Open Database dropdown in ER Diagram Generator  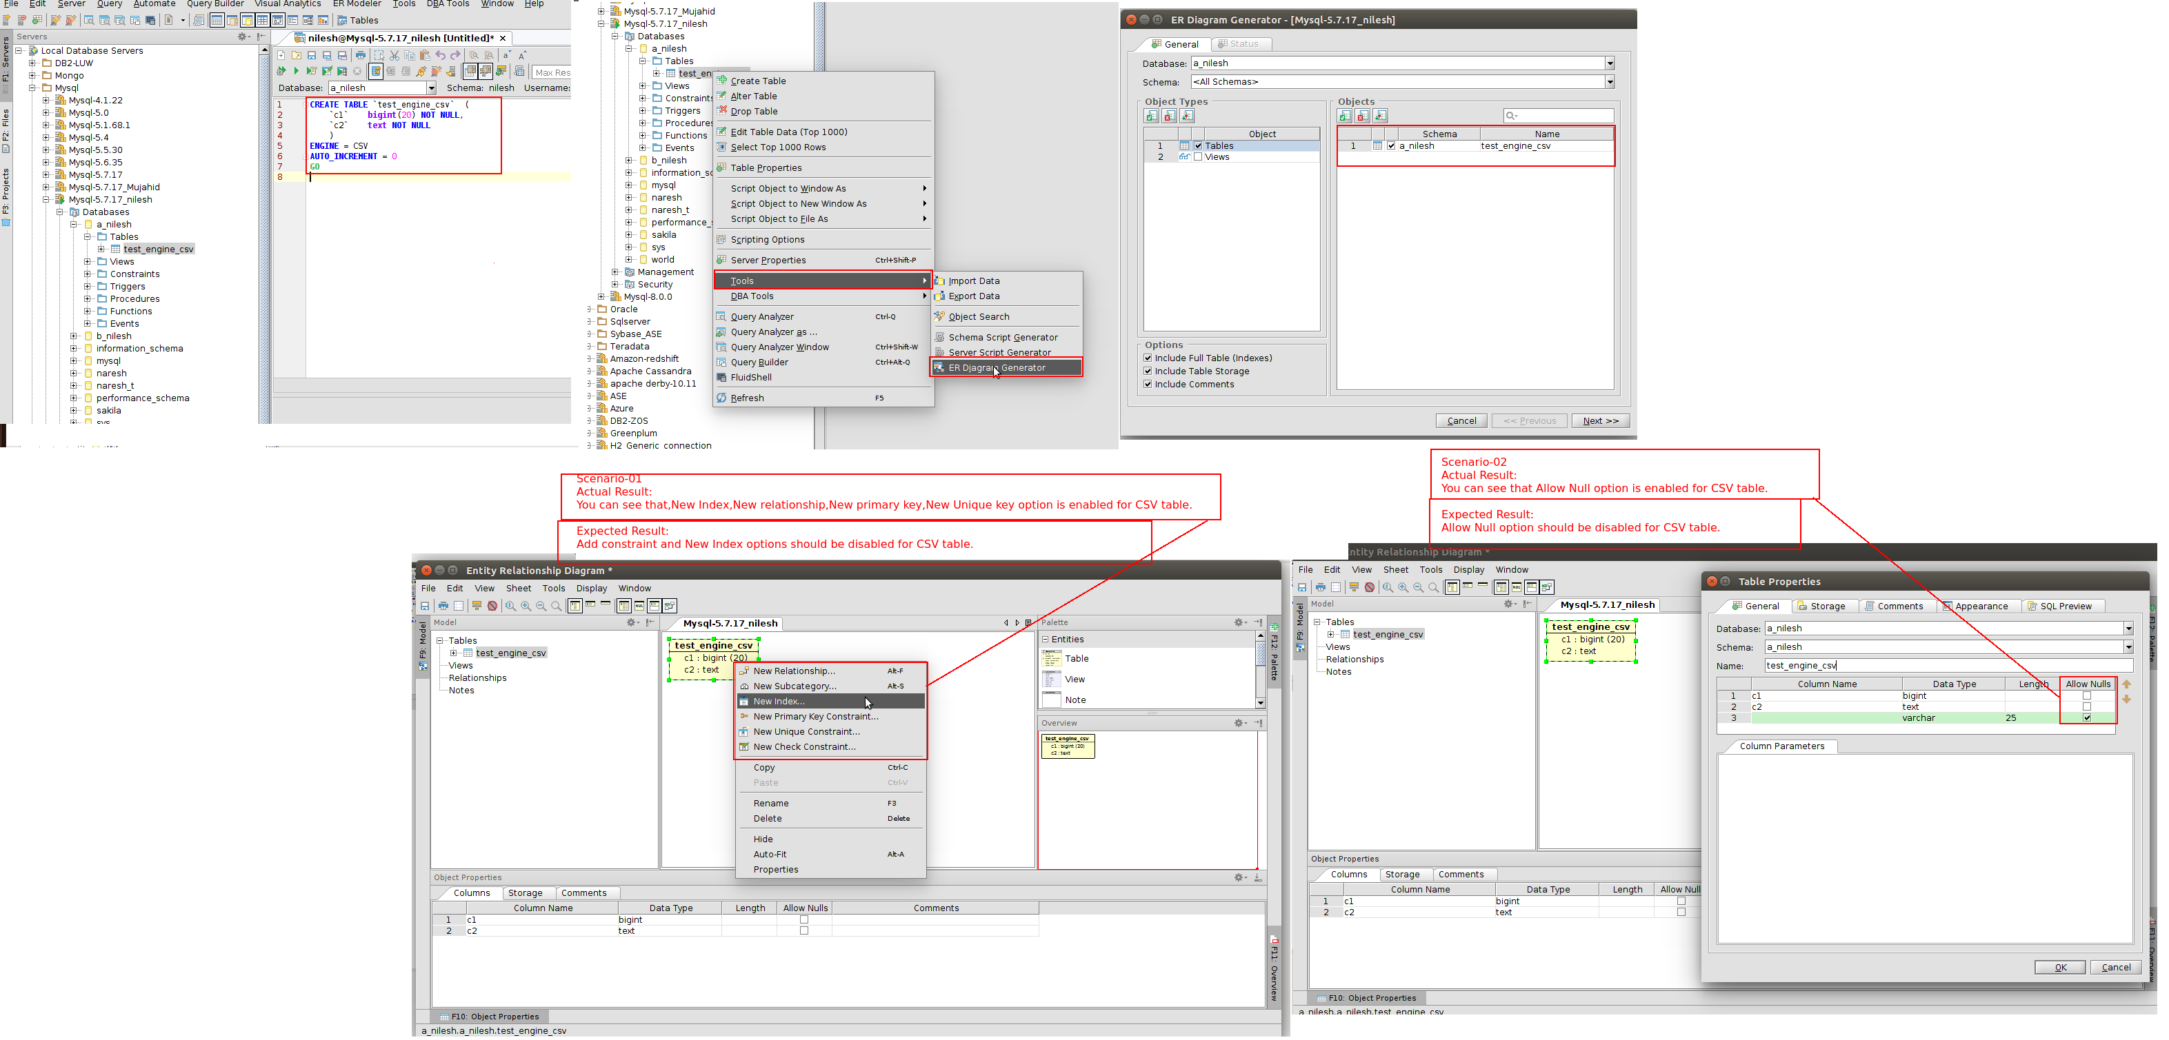click(1609, 63)
